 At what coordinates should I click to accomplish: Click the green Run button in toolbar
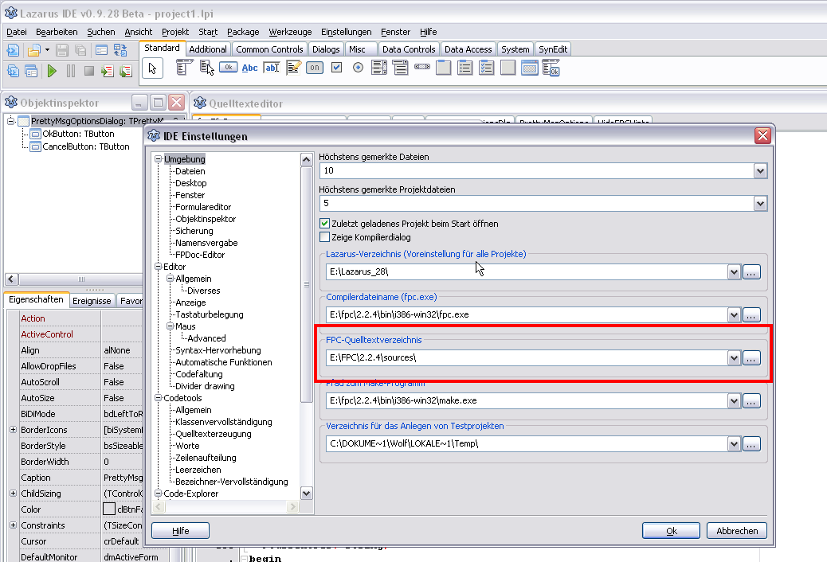coord(52,71)
